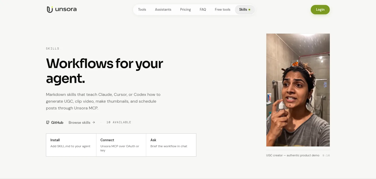Click the green Login button
This screenshot has width=376, height=179.
tap(320, 10)
